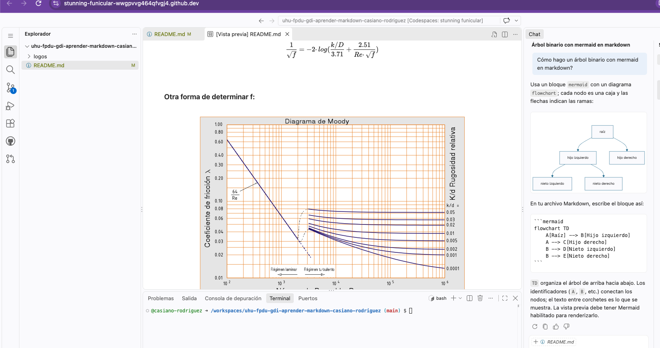Open the Explorer view in activity bar
Screen dimensions: 660x348
click(x=11, y=52)
